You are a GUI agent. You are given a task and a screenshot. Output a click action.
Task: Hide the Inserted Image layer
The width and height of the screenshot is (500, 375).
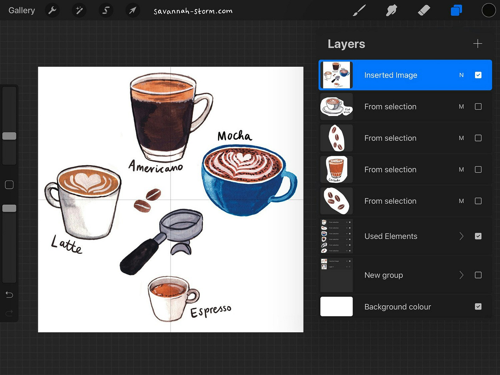coord(478,75)
